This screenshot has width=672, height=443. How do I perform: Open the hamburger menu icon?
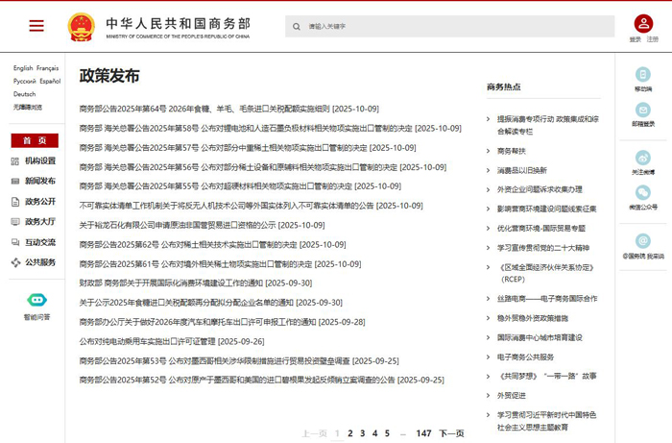[36, 26]
